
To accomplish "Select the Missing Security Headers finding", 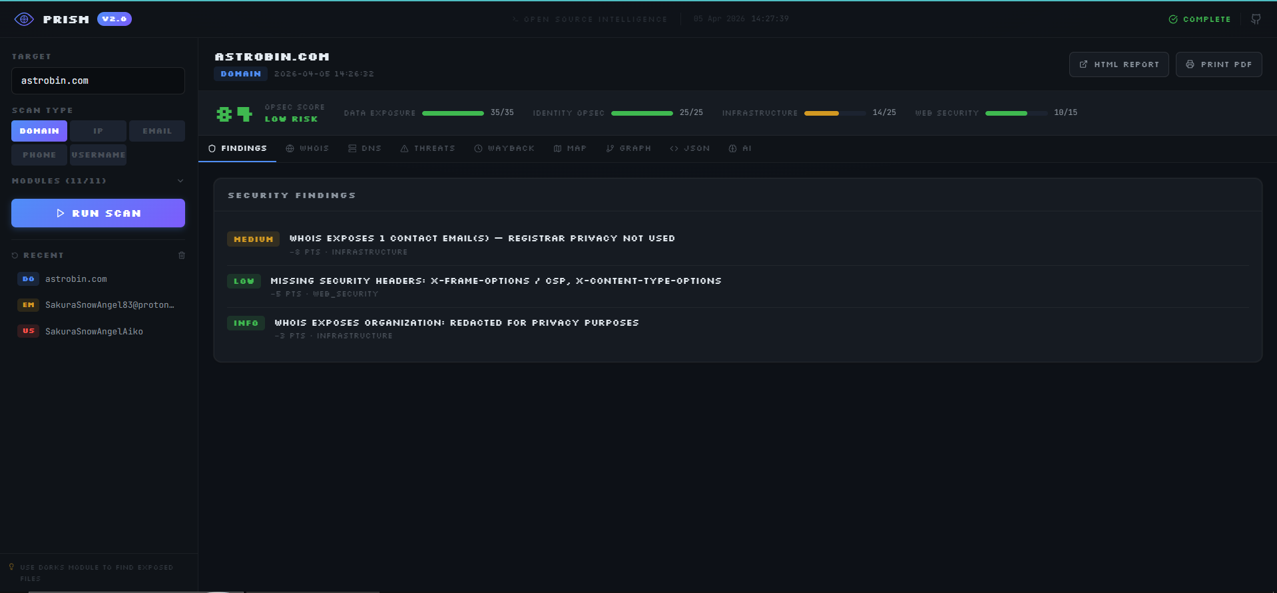I will click(x=738, y=287).
